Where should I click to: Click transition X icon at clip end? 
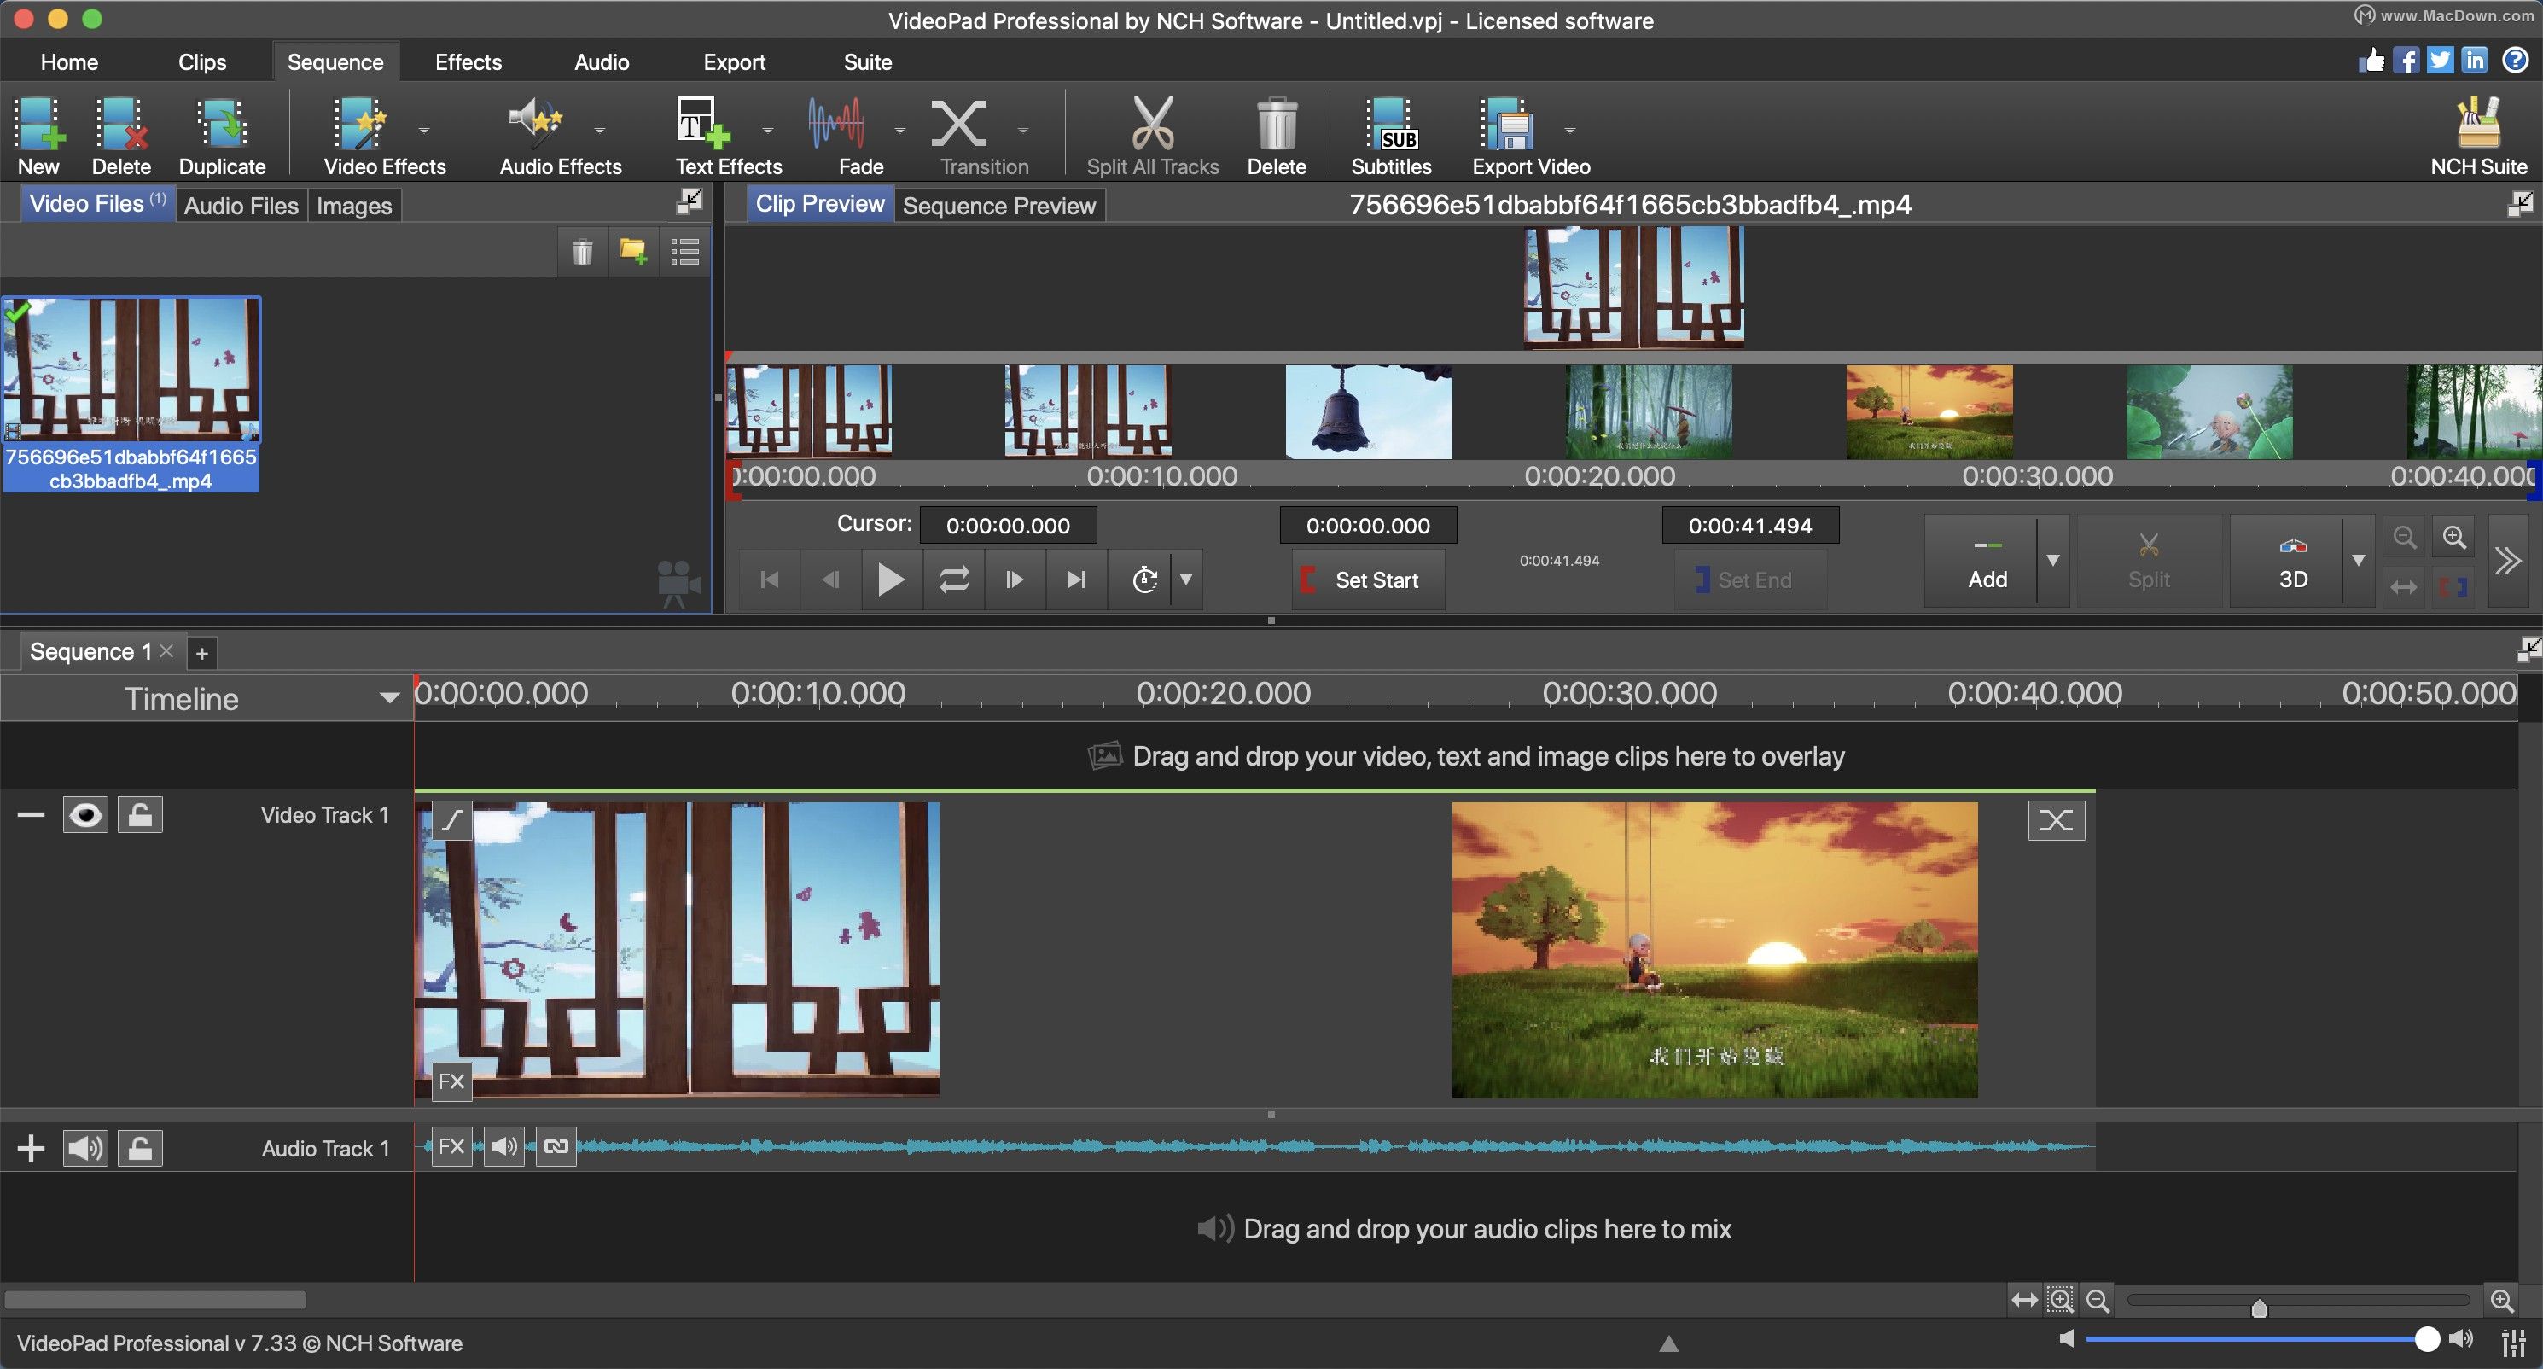coord(2057,820)
